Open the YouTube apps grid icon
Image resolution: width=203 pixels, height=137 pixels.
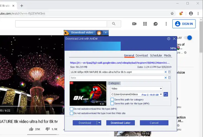tap(145, 24)
